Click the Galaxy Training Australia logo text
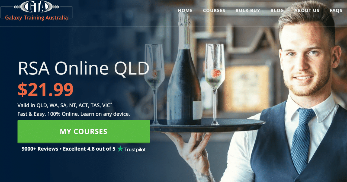This screenshot has height=182, width=347. [37, 18]
